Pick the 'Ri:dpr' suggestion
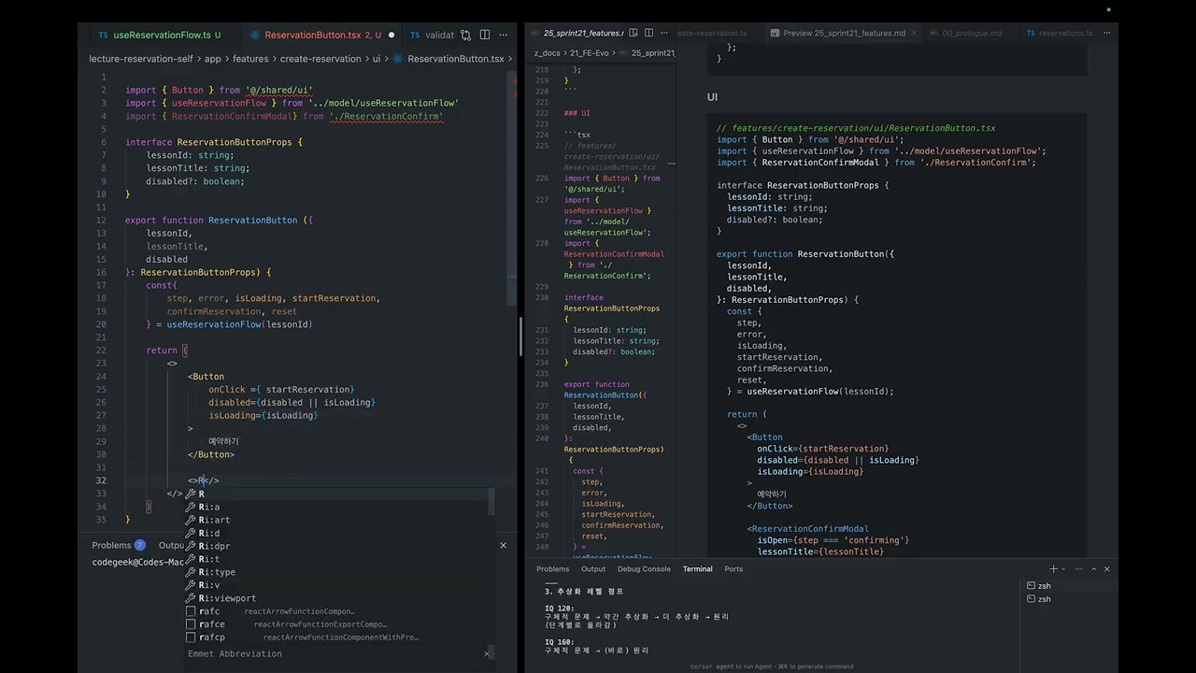Screen dimensions: 1196x673 coord(336,546)
